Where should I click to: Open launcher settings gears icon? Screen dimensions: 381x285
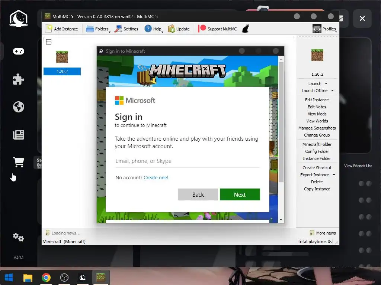point(19,237)
